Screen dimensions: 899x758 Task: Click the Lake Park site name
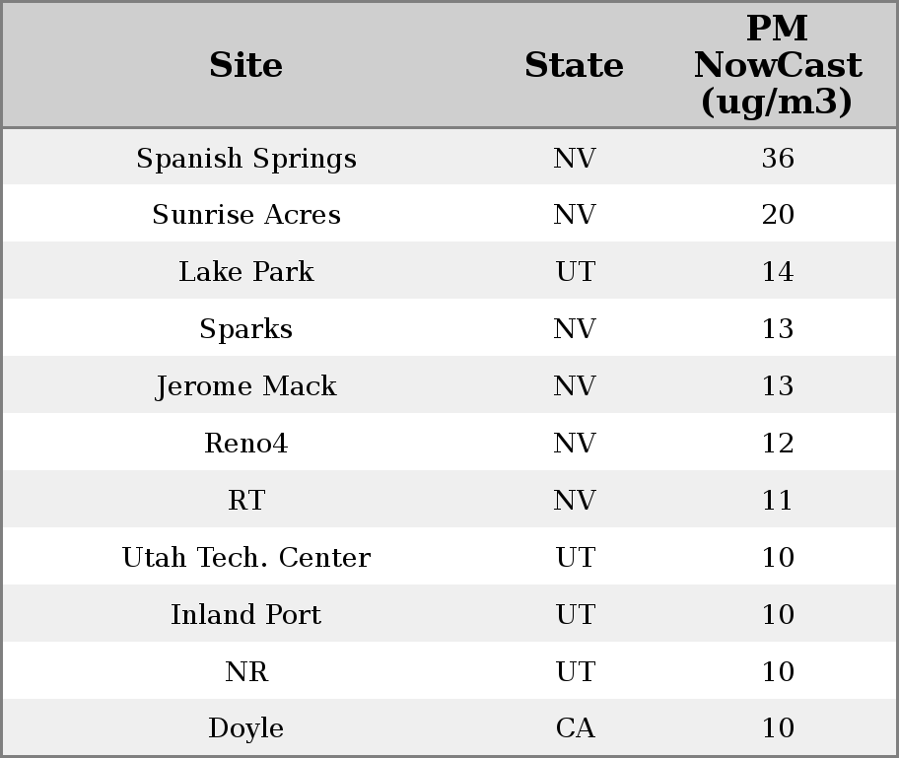245,272
